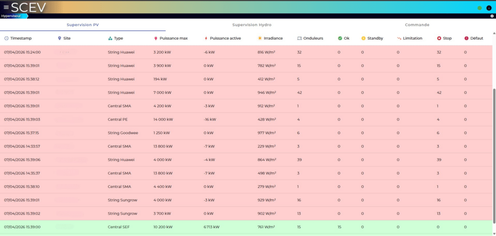Click the Onduleurs column header
This screenshot has height=236, width=496.
(x=309, y=38)
